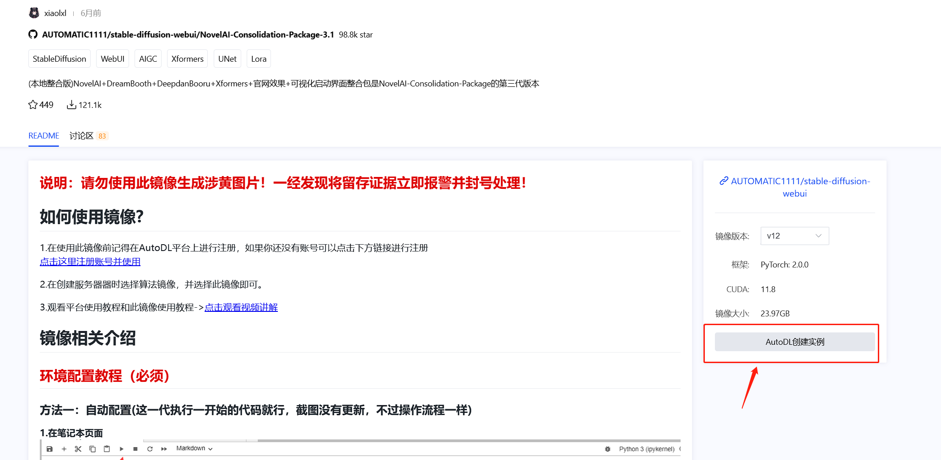Stop kernel execution with the square icon
Image resolution: width=941 pixels, height=460 pixels.
(135, 449)
